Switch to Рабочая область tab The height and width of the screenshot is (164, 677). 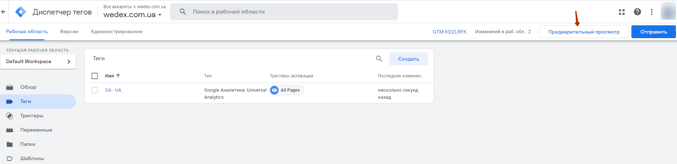pos(27,32)
